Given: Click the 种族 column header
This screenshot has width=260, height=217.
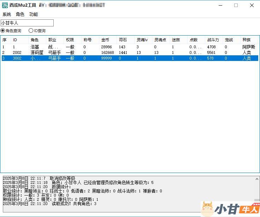Looking at the screenshot, I should point(249,40).
